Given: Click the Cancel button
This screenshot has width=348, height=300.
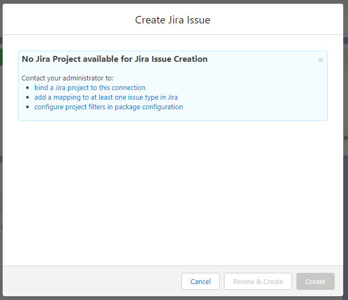Looking at the screenshot, I should [x=201, y=281].
